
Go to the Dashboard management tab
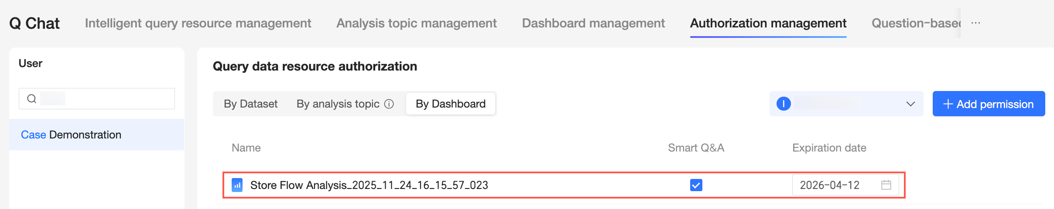(593, 23)
